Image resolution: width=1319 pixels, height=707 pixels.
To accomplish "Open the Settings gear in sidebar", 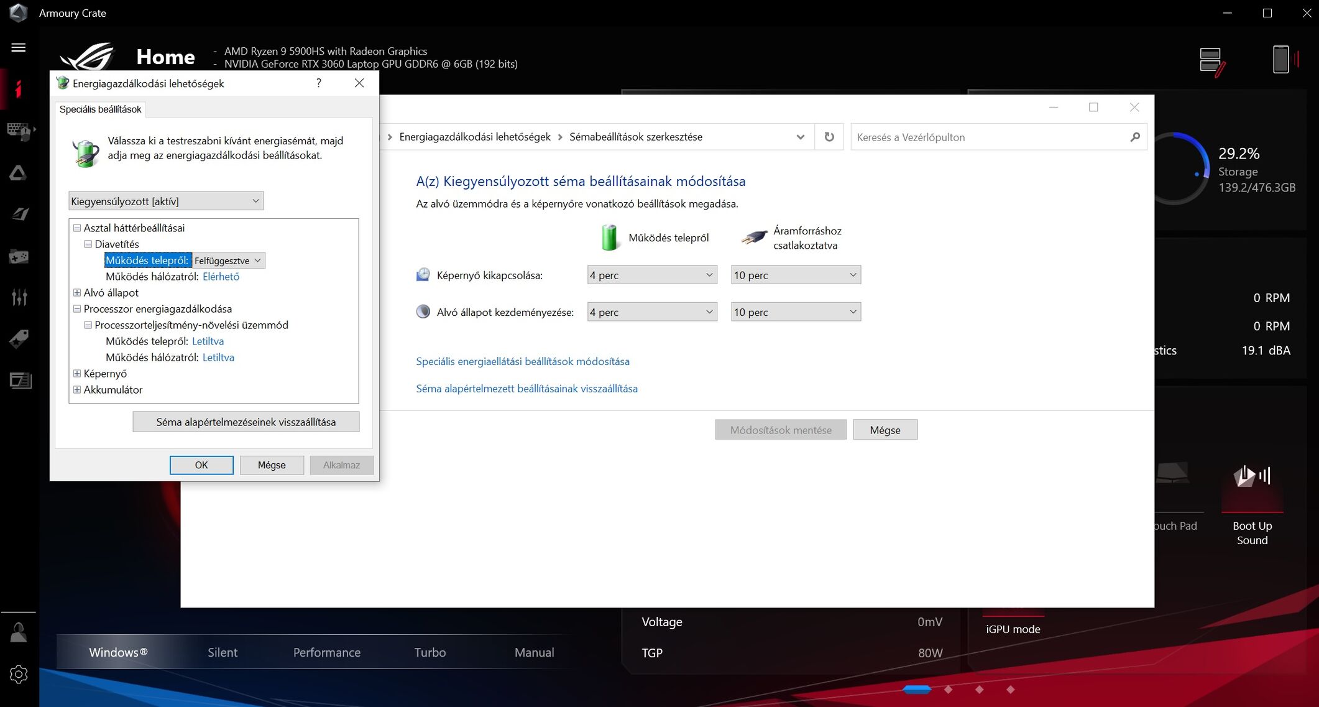I will coord(19,674).
